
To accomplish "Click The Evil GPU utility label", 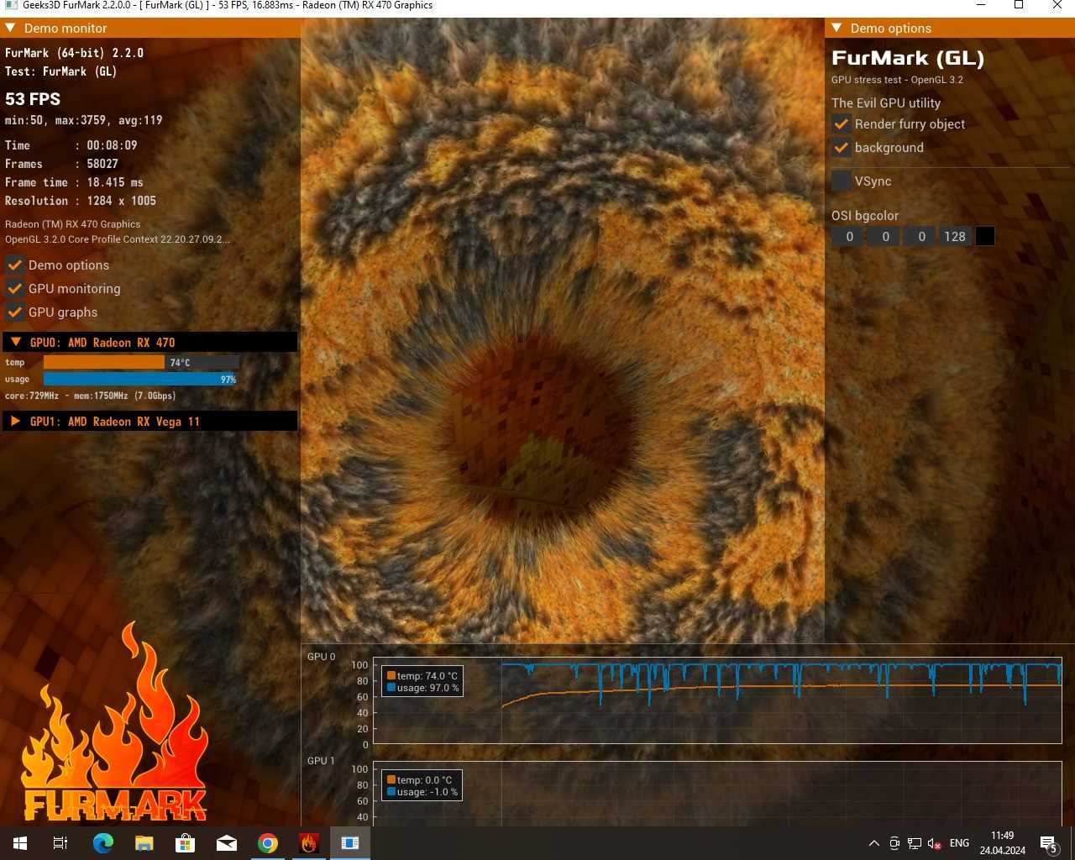I will click(x=886, y=102).
